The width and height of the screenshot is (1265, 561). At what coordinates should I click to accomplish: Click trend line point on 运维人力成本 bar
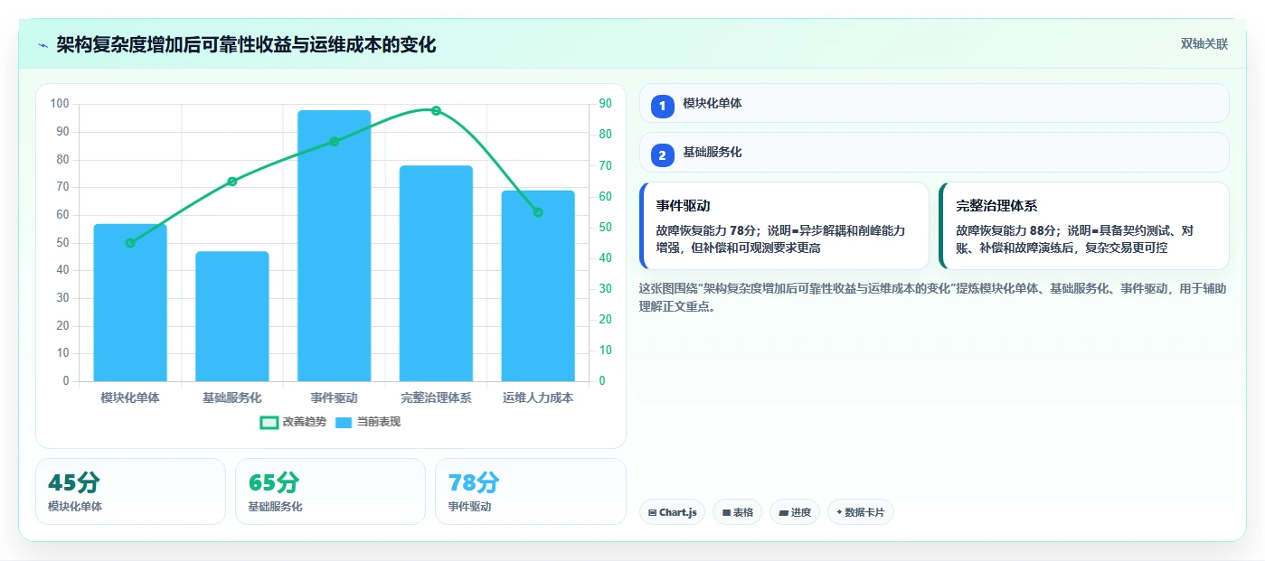pyautogui.click(x=538, y=212)
